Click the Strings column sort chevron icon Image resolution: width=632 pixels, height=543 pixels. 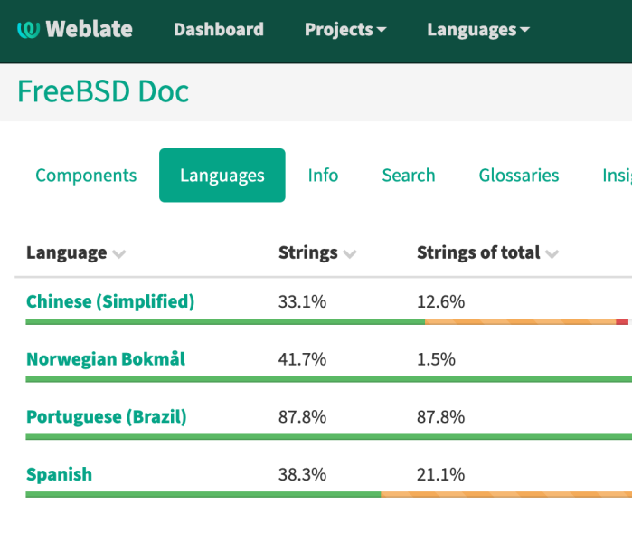[350, 254]
